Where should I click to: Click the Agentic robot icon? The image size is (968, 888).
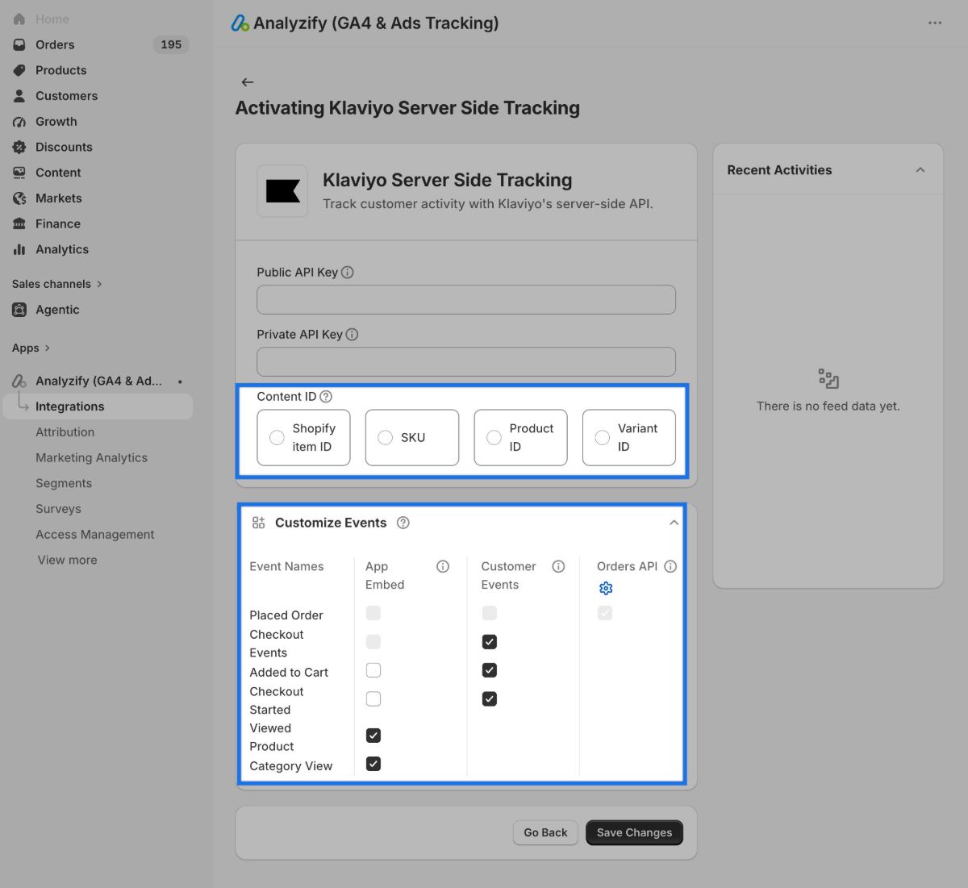pyautogui.click(x=19, y=310)
